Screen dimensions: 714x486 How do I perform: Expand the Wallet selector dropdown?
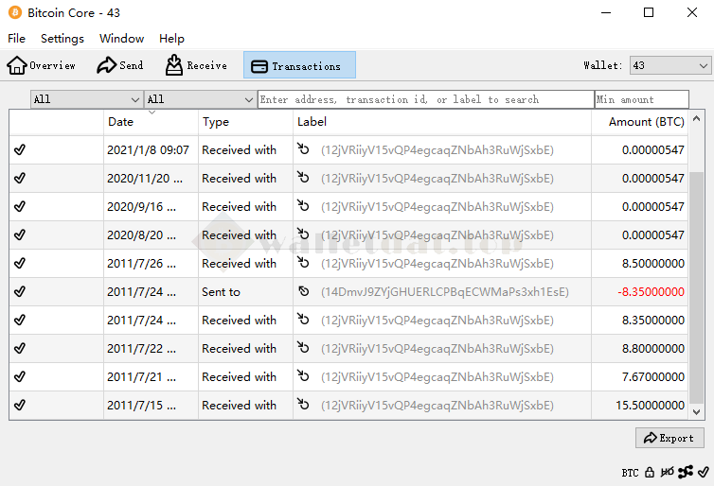pos(669,65)
